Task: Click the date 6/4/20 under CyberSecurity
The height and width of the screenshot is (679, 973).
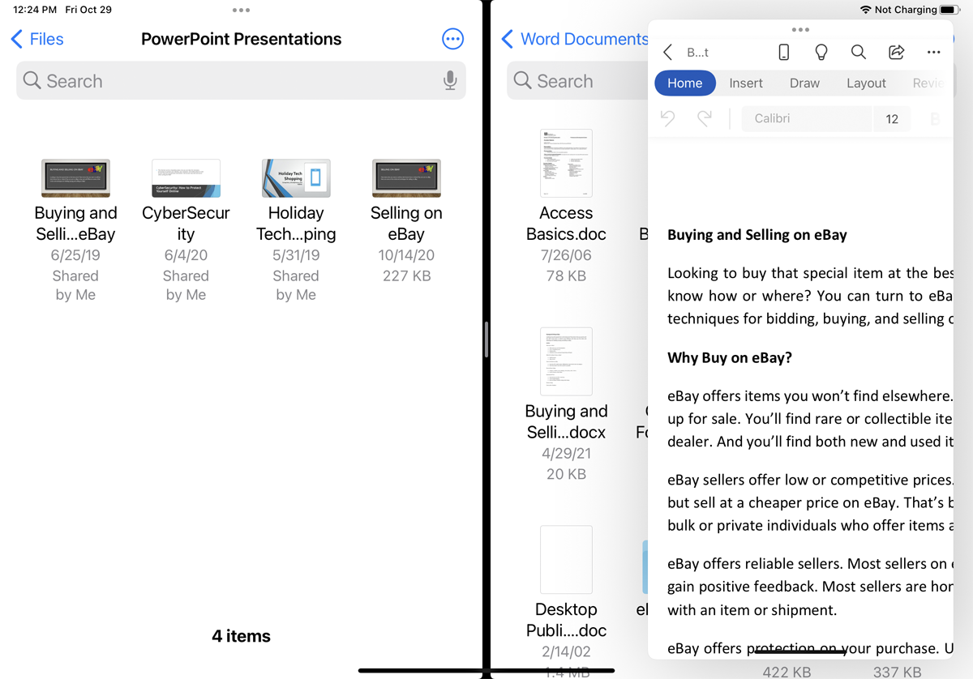Action: 186,255
